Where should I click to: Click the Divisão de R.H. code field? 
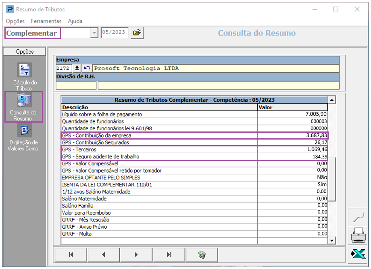tap(76, 85)
